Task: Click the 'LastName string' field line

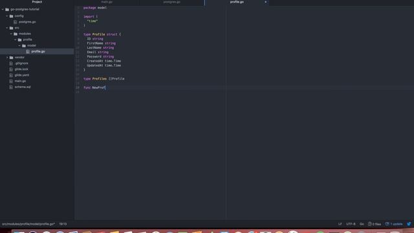Action: (100, 48)
